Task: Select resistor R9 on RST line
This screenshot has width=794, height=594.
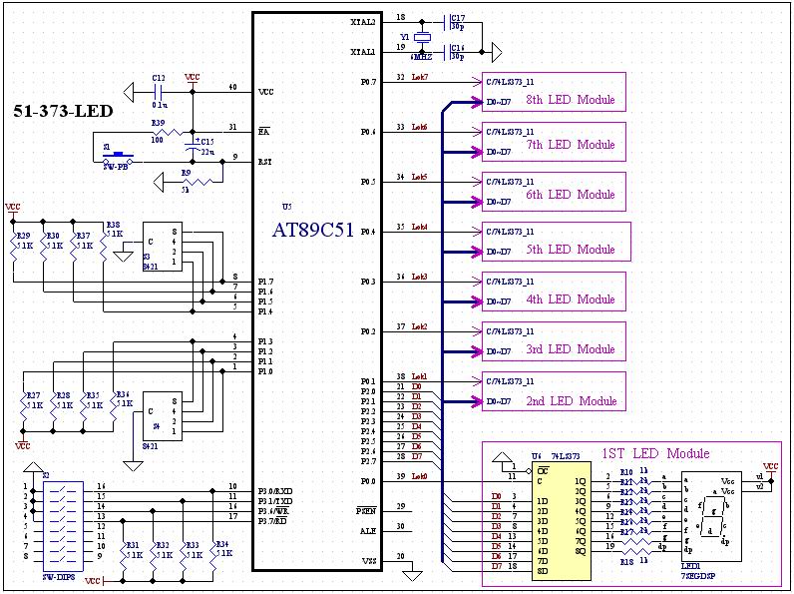Action: (x=197, y=182)
